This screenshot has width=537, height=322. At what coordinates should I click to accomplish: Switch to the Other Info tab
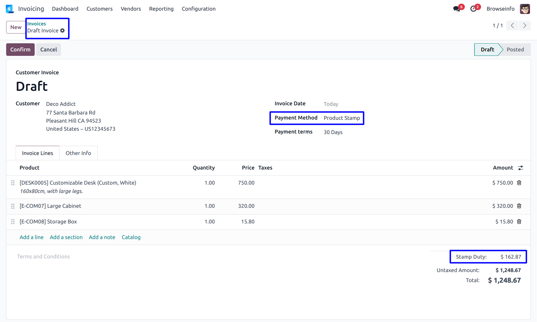point(78,153)
